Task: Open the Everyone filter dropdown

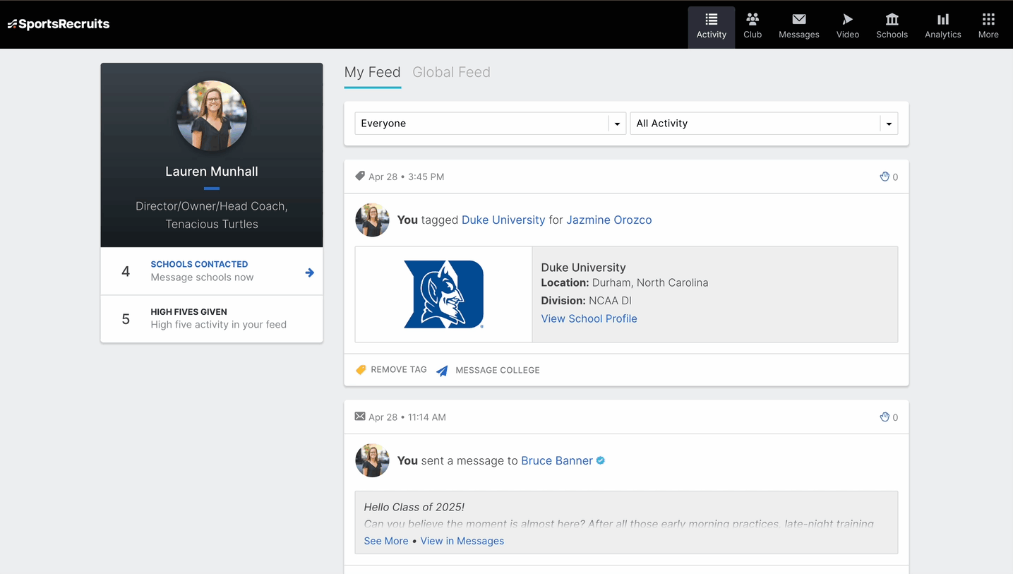Action: [490, 124]
